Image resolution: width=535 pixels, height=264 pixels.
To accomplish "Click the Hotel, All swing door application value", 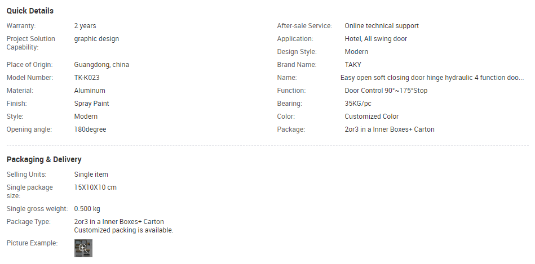I will coord(375,39).
